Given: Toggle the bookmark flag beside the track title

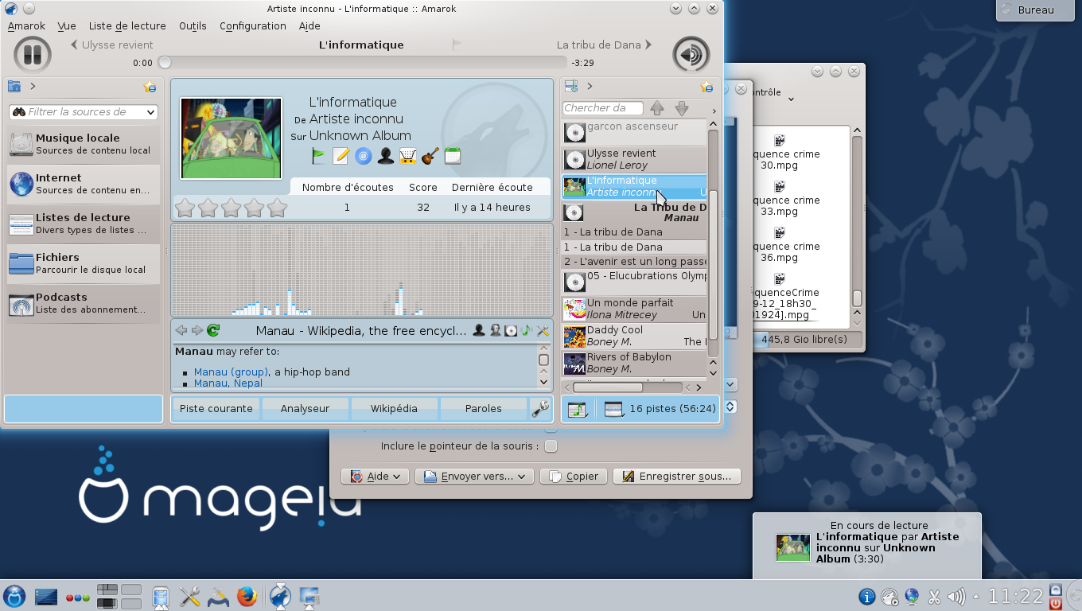Looking at the screenshot, I should (x=457, y=45).
